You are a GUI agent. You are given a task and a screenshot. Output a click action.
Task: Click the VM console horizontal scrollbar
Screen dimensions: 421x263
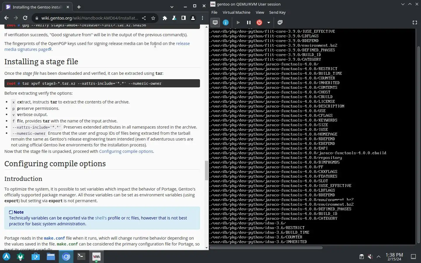[x=266, y=248]
